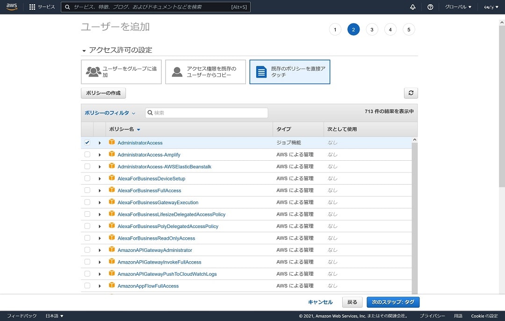Open the notifications bell icon
Viewport: 505px width, 321px height.
pyautogui.click(x=412, y=7)
